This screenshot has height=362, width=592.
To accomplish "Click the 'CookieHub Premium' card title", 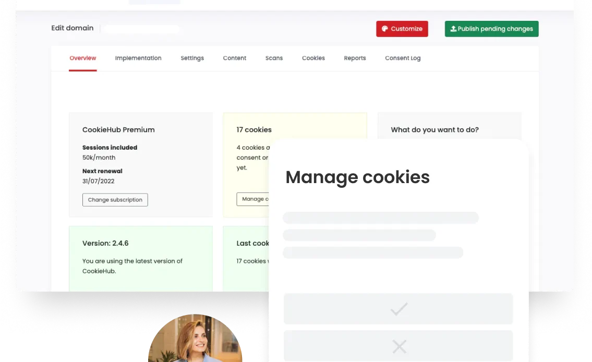I will pyautogui.click(x=118, y=130).
